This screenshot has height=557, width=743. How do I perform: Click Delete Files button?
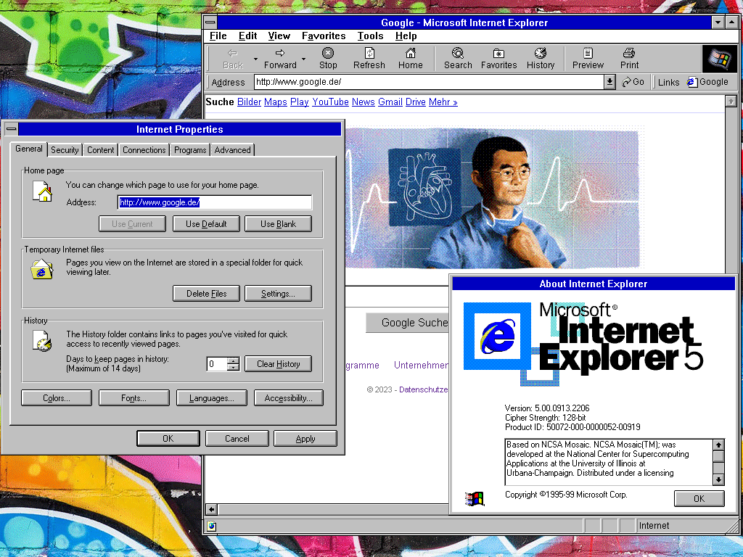click(x=206, y=293)
